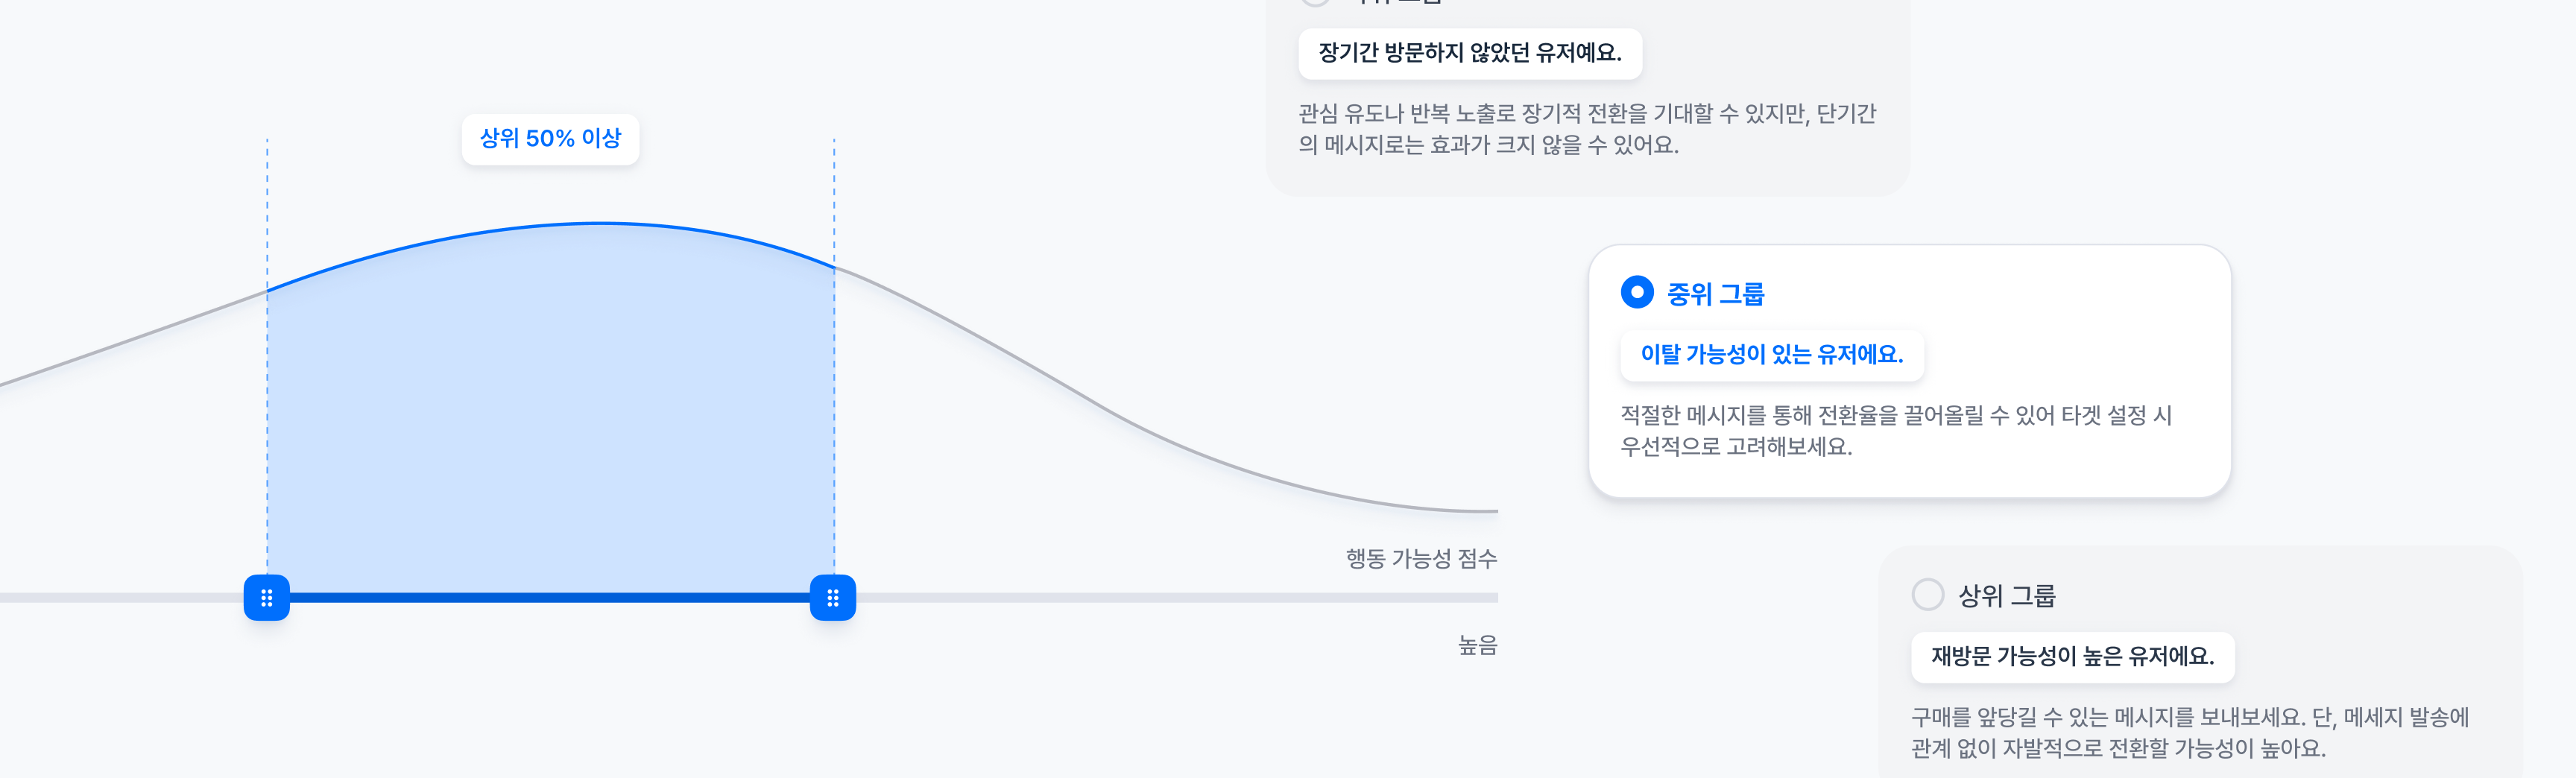This screenshot has width=2576, height=778.
Task: Click the '높음' axis label
Action: pyautogui.click(x=1477, y=646)
